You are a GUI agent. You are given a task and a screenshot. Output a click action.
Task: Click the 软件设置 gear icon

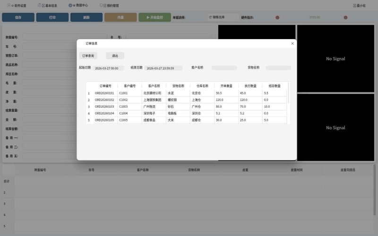(x=9, y=6)
